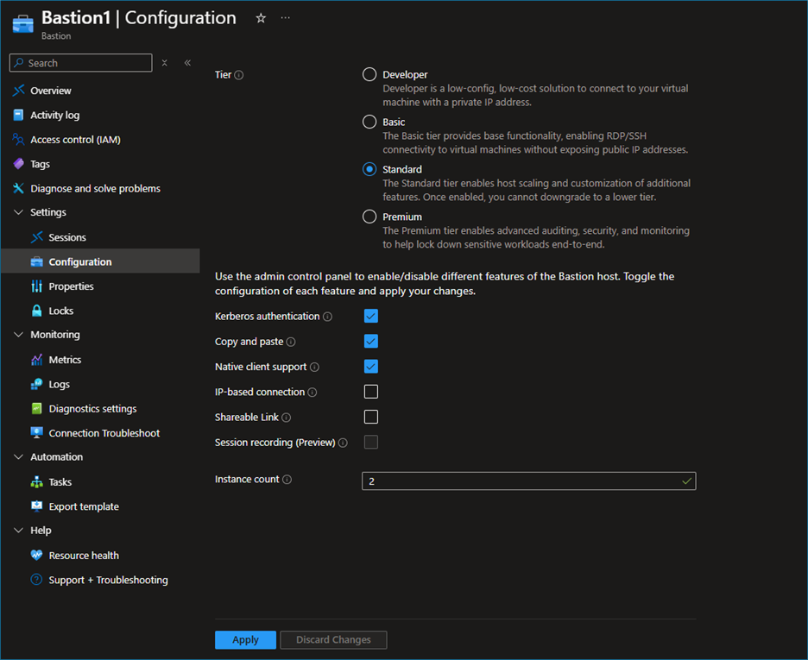This screenshot has height=660, width=808.
Task: Favorite Bastion1 with the star icon
Action: coord(261,18)
